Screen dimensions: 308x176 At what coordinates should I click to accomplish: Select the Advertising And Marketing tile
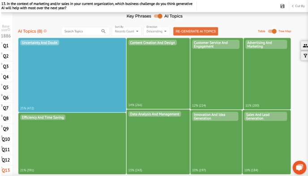[x=267, y=73]
